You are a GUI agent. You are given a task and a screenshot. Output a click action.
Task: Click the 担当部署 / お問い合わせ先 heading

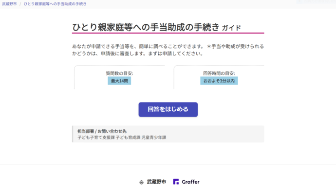click(102, 131)
